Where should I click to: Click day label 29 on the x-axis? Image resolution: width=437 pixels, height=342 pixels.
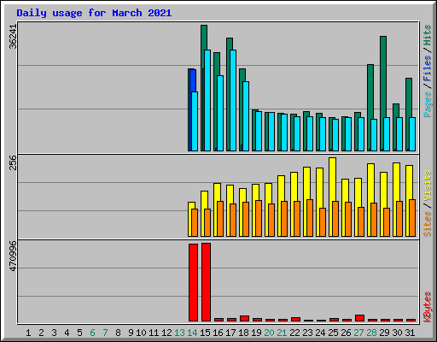point(384,333)
